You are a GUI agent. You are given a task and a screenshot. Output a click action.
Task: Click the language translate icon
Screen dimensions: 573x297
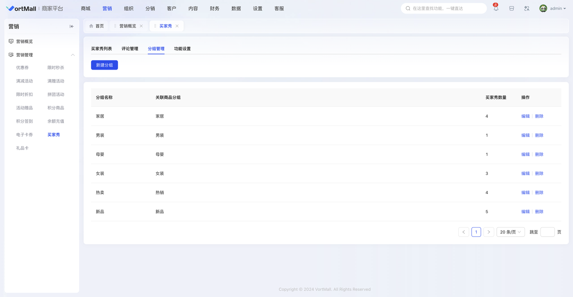(526, 9)
